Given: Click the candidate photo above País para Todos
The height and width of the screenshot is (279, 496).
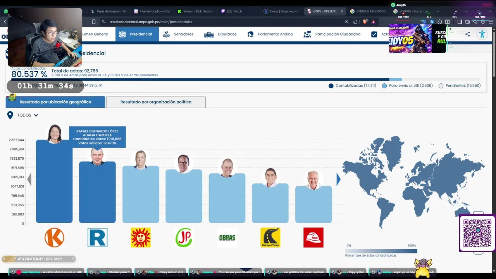Looking at the screenshot, I should pyautogui.click(x=270, y=177).
